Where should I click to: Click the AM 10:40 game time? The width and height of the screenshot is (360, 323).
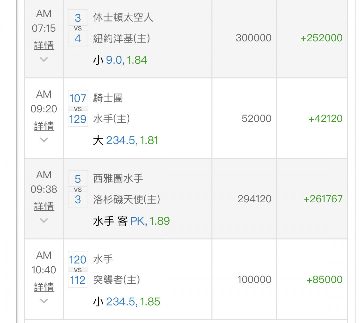point(44,263)
